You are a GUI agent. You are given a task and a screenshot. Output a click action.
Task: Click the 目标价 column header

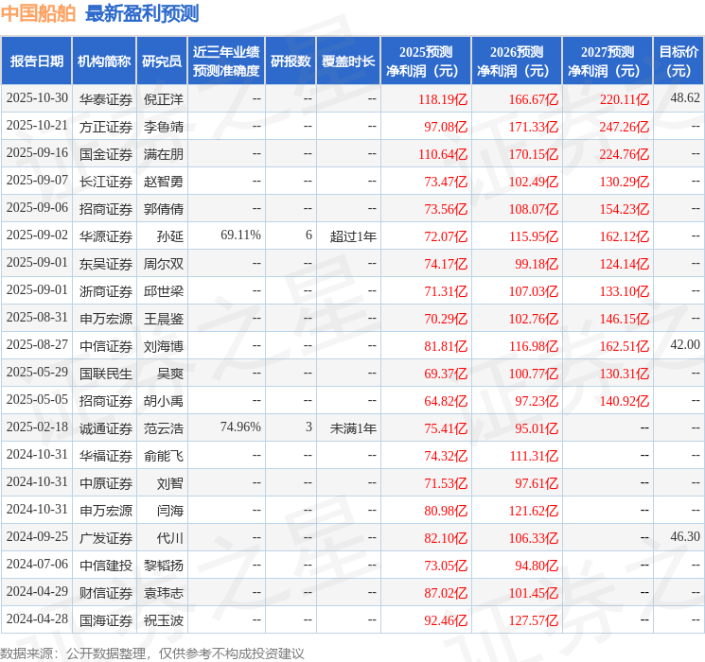coord(679,61)
